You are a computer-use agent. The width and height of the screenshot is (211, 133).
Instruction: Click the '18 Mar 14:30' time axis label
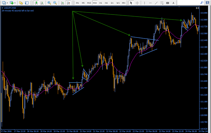point(46,131)
